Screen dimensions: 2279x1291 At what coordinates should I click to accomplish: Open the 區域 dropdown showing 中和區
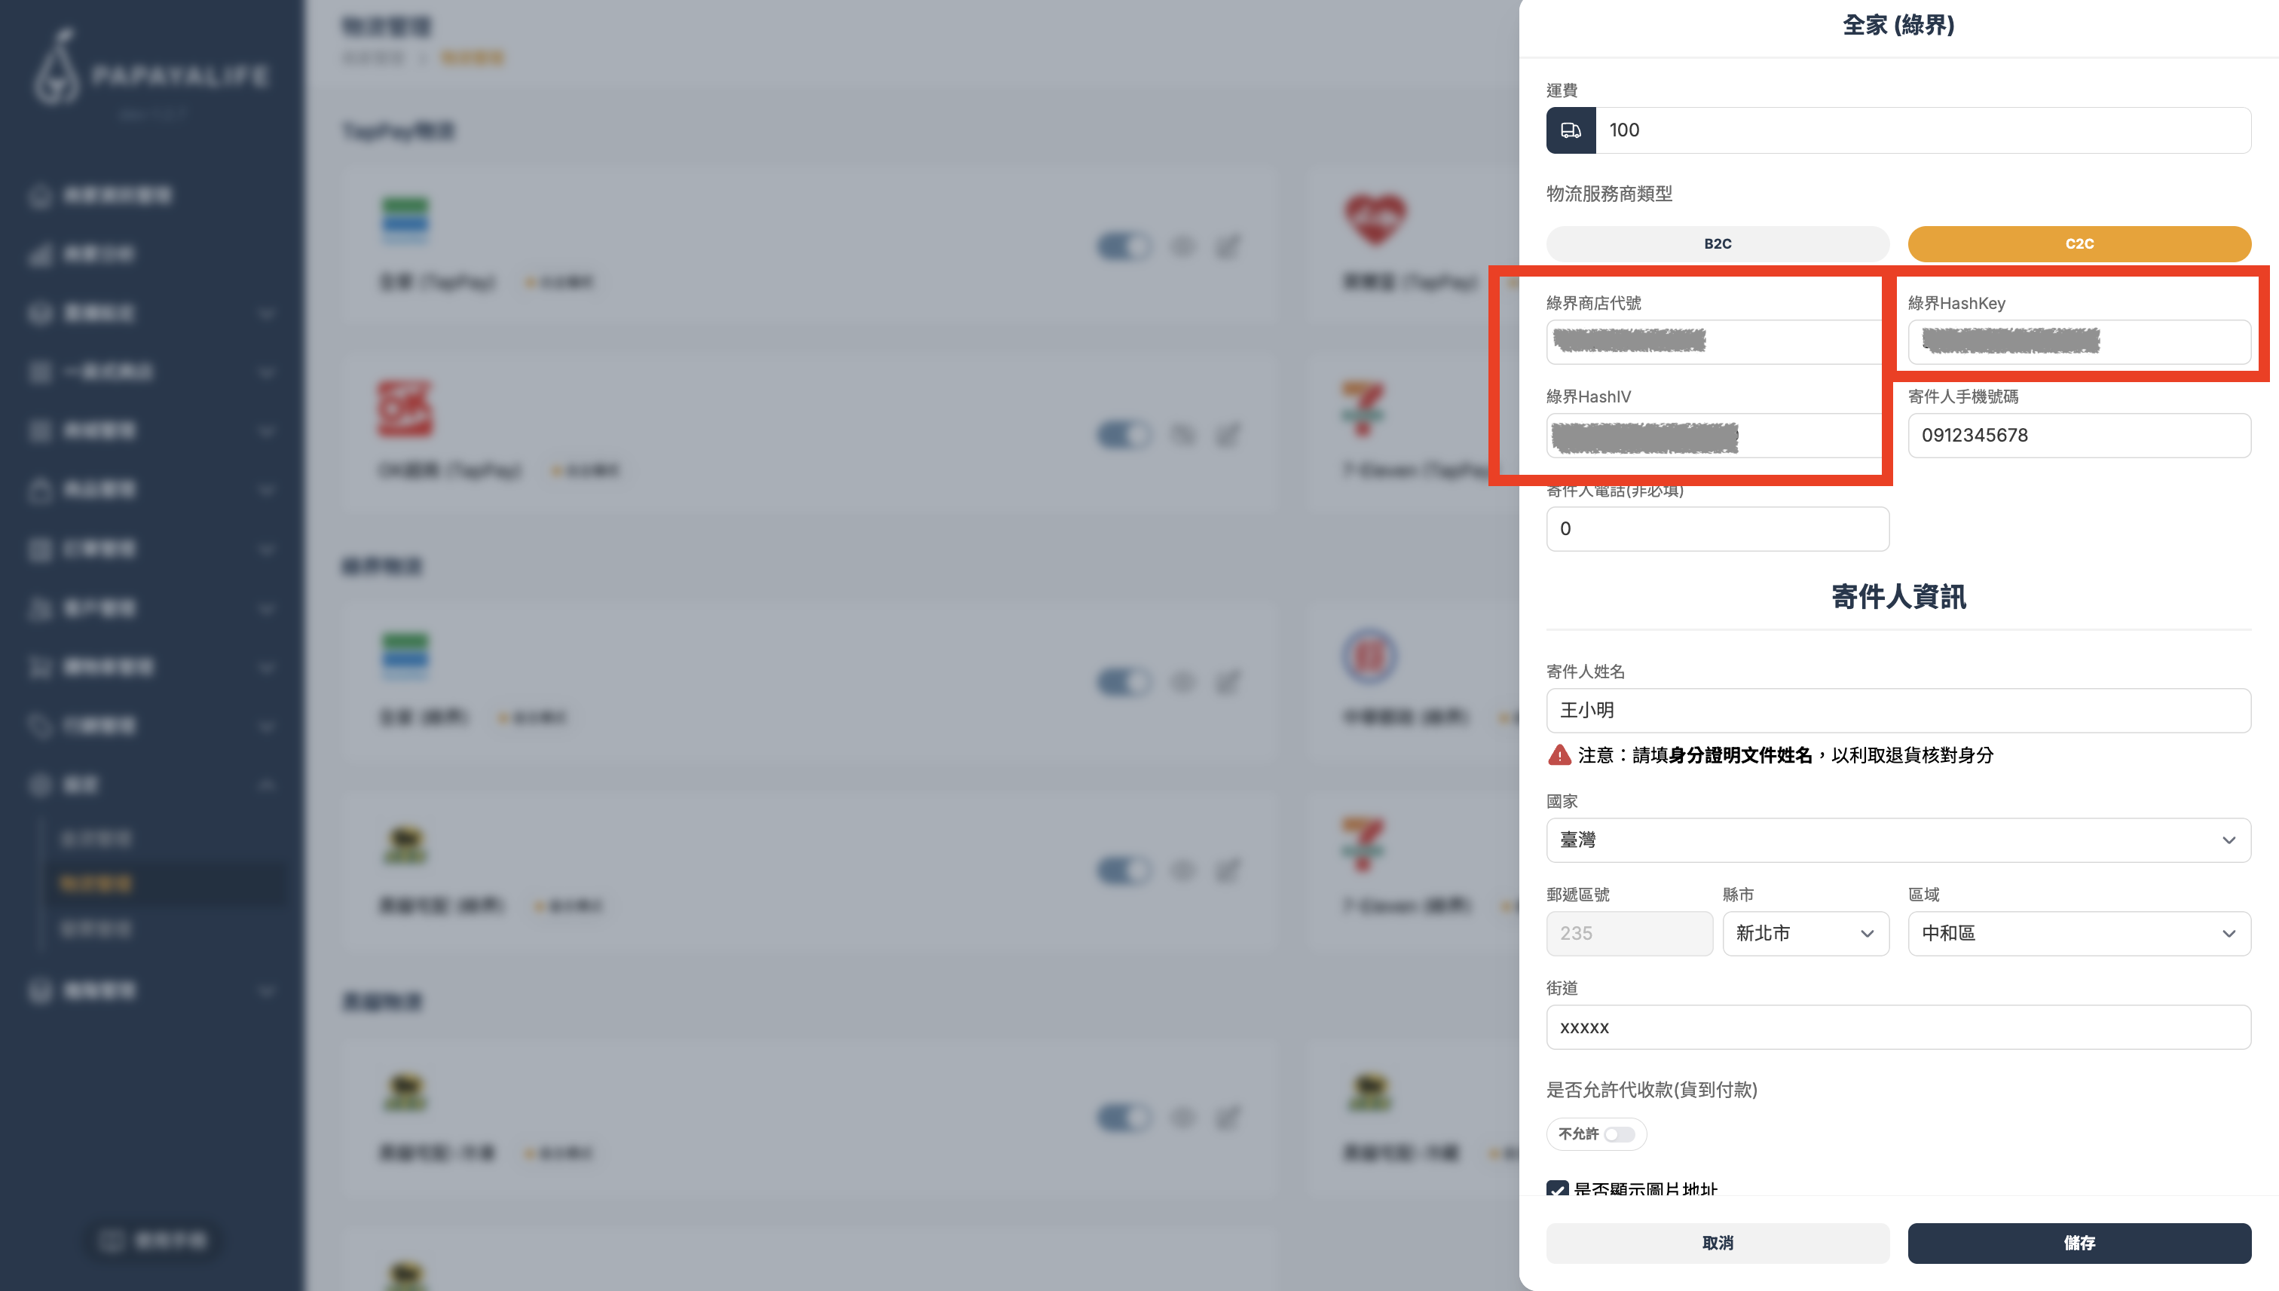point(2079,934)
